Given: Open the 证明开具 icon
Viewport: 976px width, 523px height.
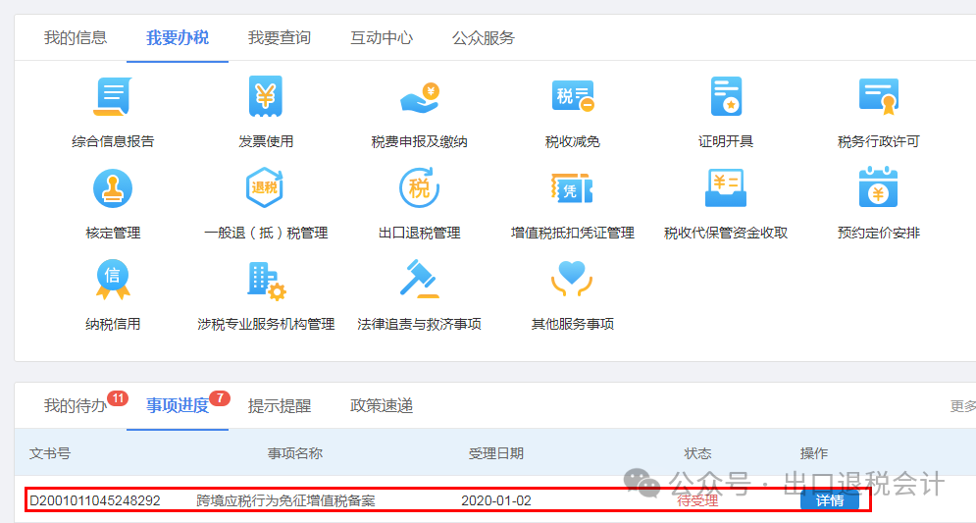Looking at the screenshot, I should pos(726,96).
